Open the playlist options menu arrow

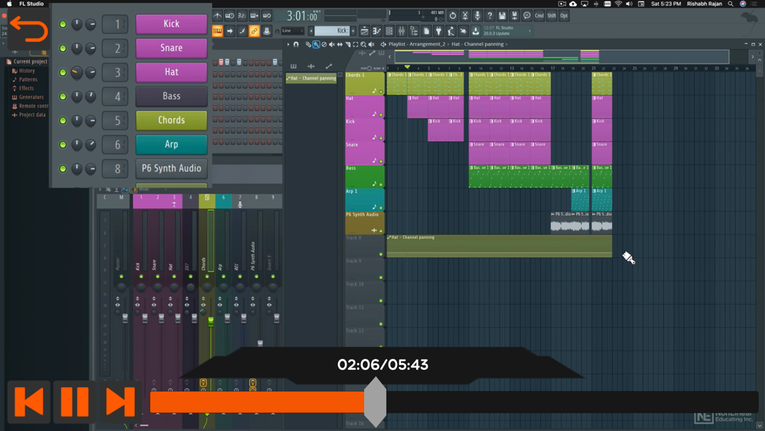pos(288,44)
